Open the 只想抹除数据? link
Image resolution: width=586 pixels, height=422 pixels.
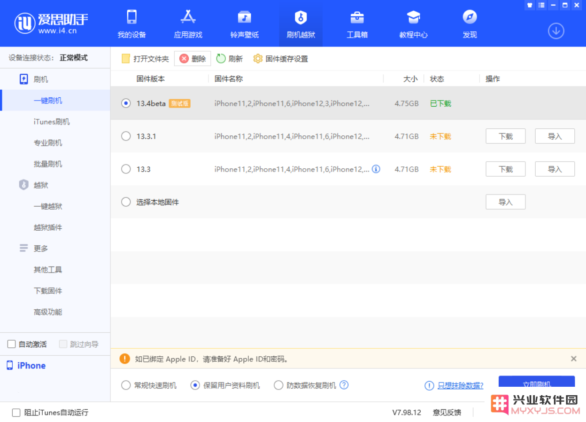point(461,385)
